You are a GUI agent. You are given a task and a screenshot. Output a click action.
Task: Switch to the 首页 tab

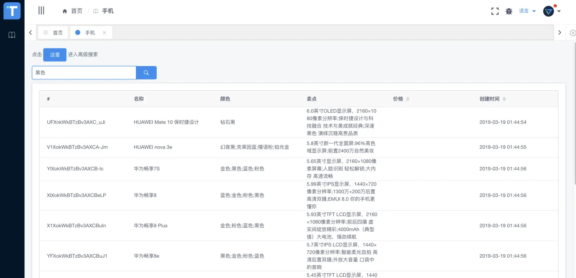[x=53, y=33]
